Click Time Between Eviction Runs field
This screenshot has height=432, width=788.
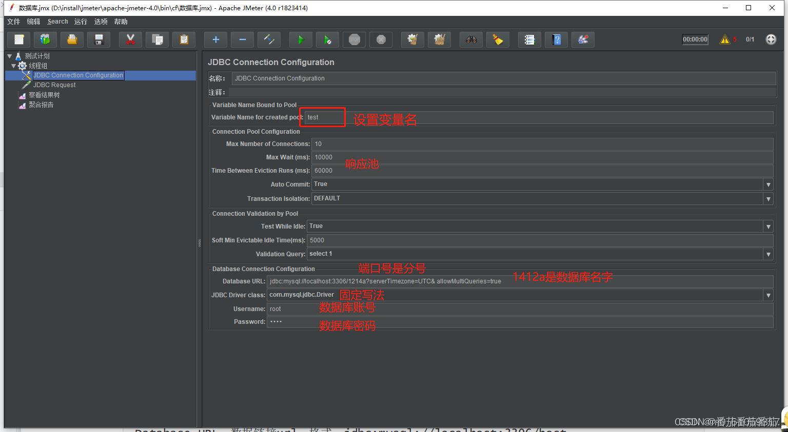tap(542, 171)
